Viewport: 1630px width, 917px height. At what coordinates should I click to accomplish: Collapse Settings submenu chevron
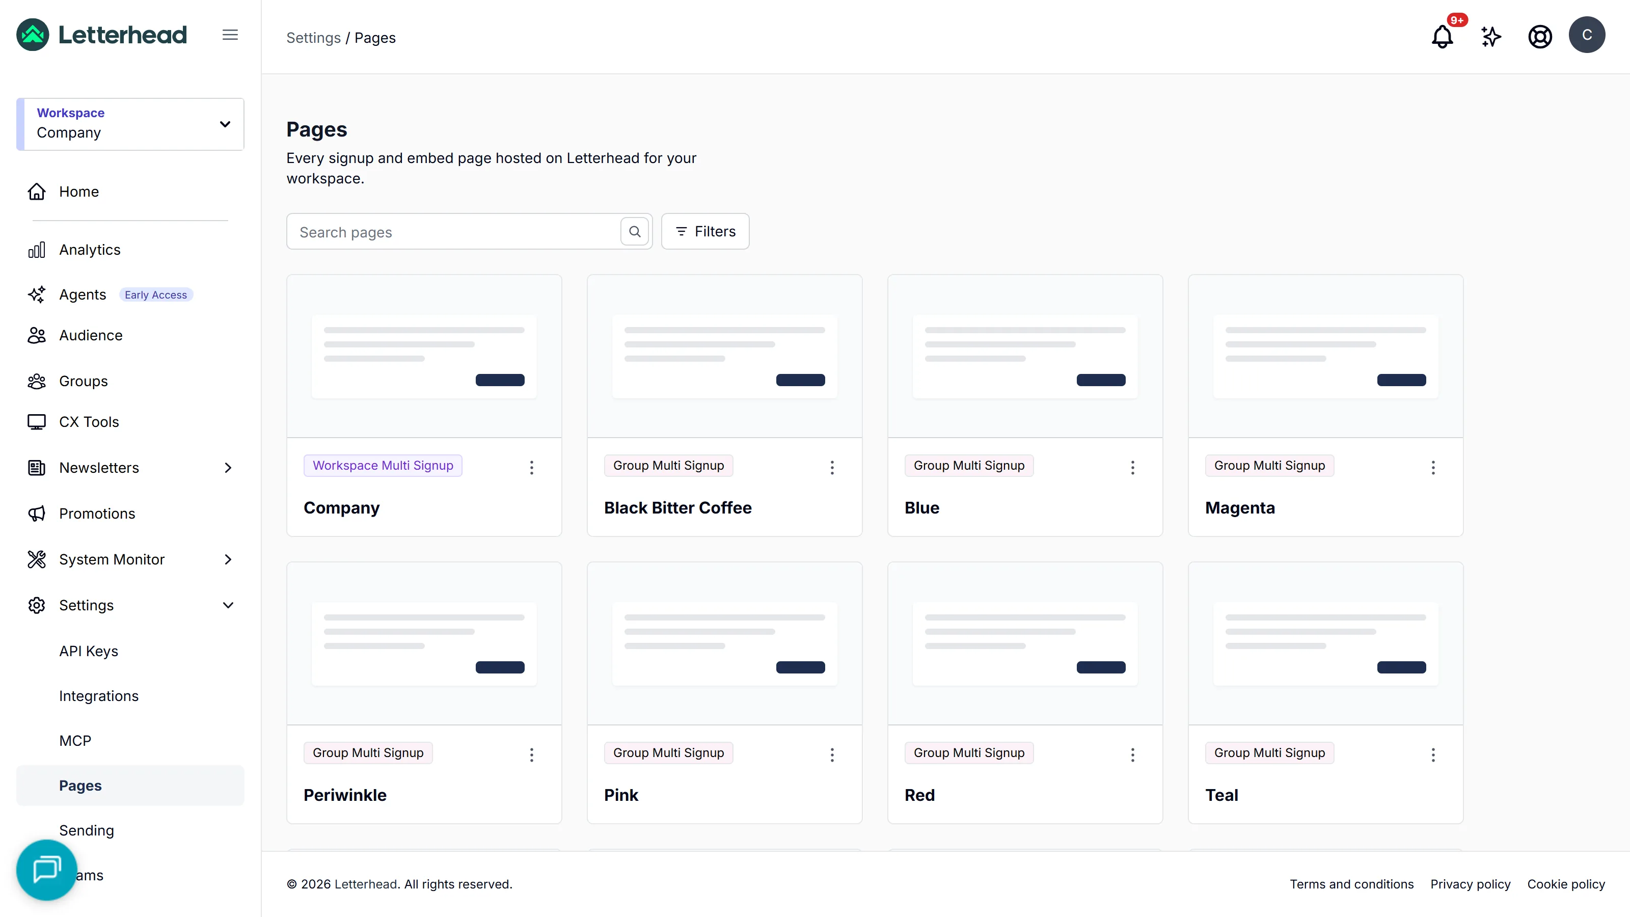tap(228, 605)
